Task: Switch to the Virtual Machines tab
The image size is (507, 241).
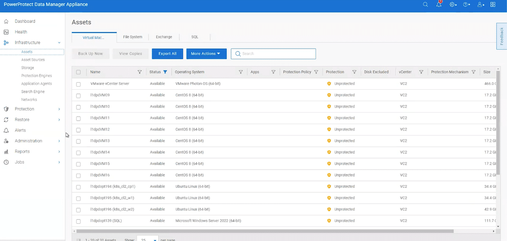Action: (x=94, y=38)
